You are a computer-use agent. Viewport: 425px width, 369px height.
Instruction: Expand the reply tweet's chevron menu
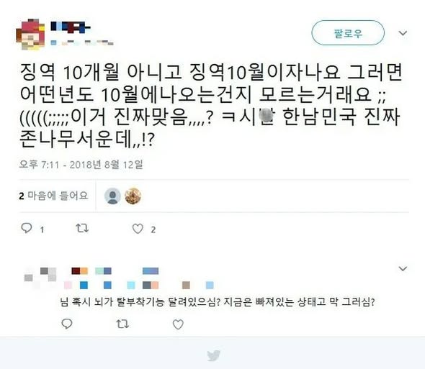coord(403,268)
